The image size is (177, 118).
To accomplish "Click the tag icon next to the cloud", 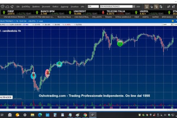I will pyautogui.click(x=12, y=7).
